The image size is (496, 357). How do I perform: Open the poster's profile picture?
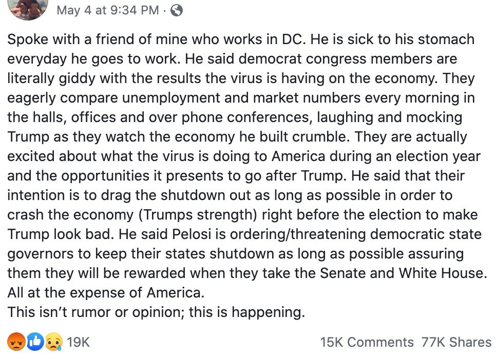[27, 8]
